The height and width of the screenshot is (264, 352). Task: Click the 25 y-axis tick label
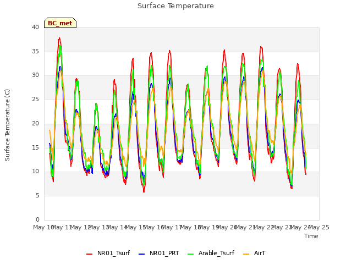35,99
